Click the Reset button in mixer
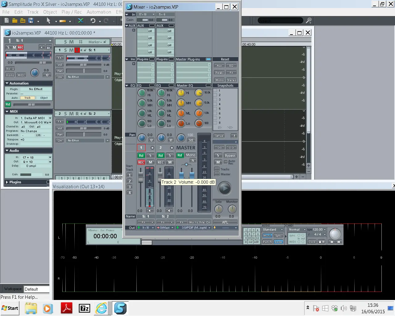Viewport: 395px width, 316px height. click(225, 59)
